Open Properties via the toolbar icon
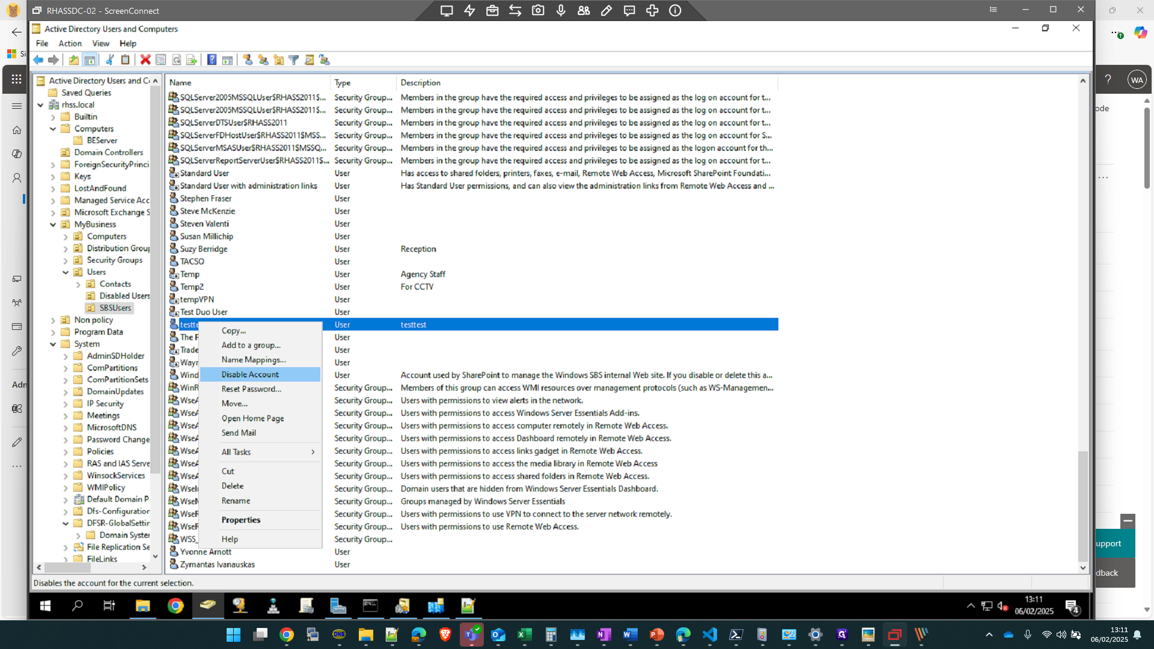1154x649 pixels. 160,59
